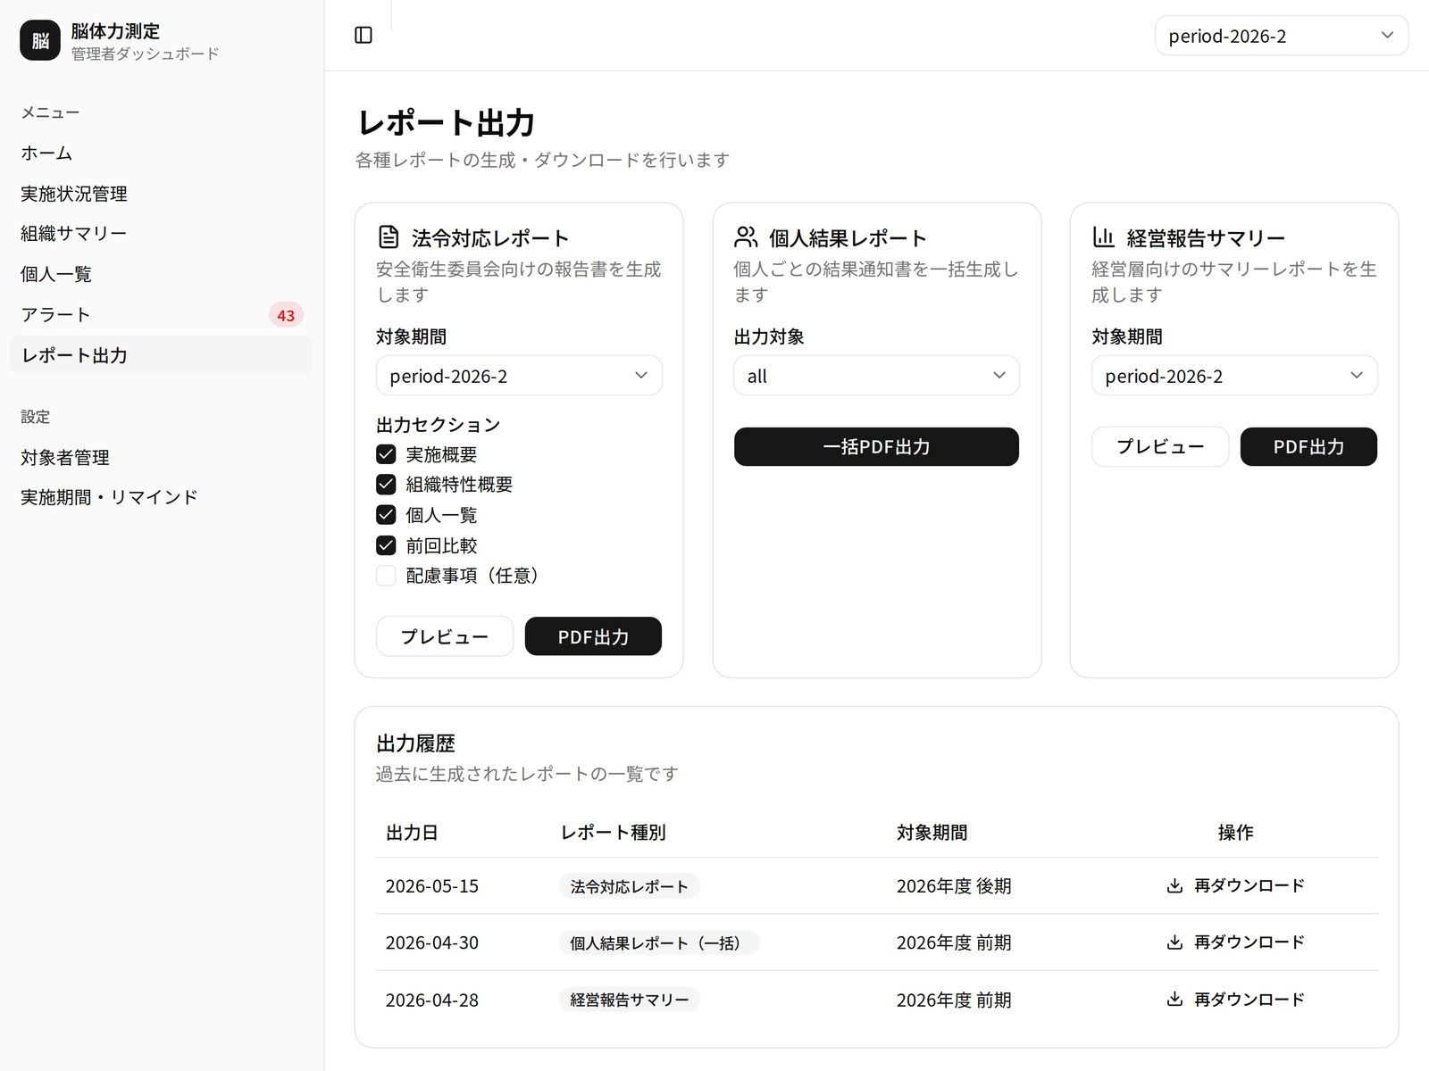Uncheck the 実施概要 checkbox
Viewport: 1429px width, 1071px height.
386,454
